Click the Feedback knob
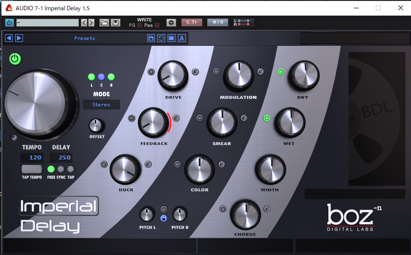 click(x=153, y=122)
